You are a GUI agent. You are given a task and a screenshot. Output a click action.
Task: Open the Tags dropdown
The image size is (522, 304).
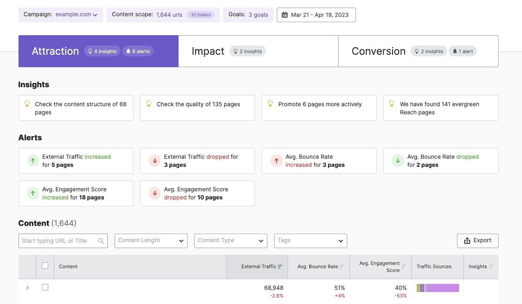310,240
